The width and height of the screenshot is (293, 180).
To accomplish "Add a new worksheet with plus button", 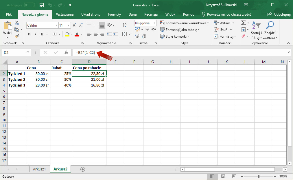I will [82, 169].
